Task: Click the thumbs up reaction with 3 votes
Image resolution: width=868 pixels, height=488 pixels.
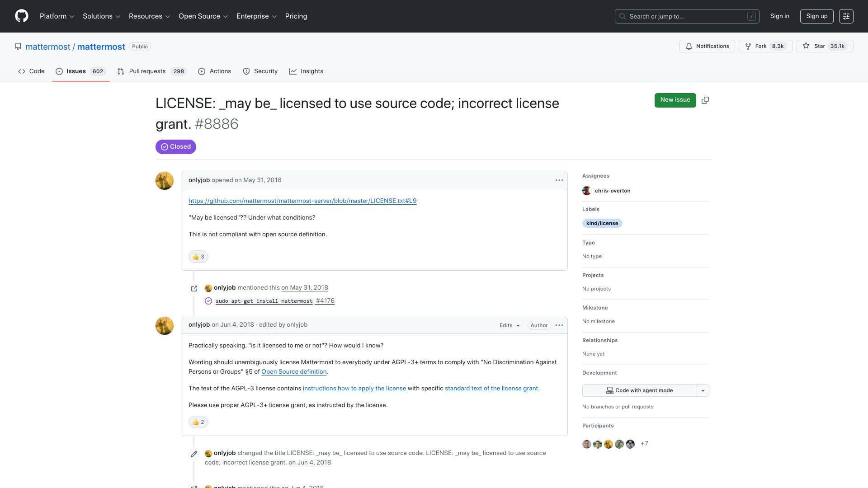Action: point(198,257)
